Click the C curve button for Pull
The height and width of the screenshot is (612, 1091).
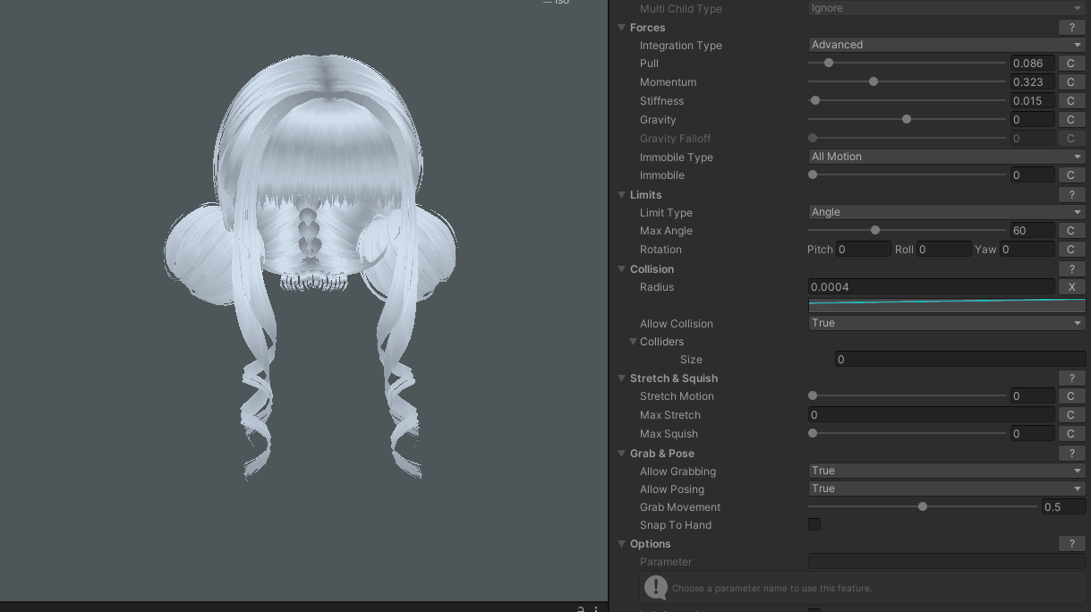tap(1071, 64)
